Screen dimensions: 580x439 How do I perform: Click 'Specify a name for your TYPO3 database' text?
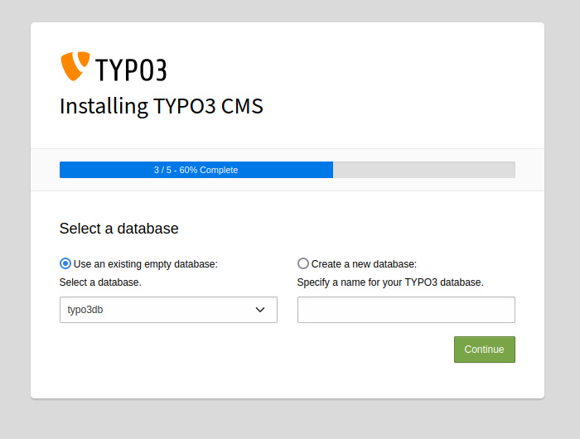[390, 282]
